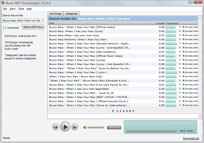Select 'When I Was Your Man - Bruno Mars (HQ)'
This screenshot has height=143, width=204.
(76, 76)
